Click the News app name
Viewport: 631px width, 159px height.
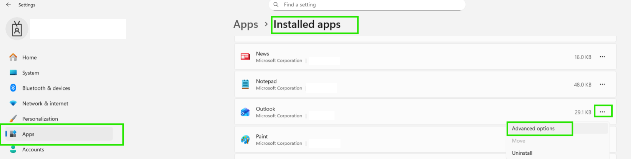(262, 54)
